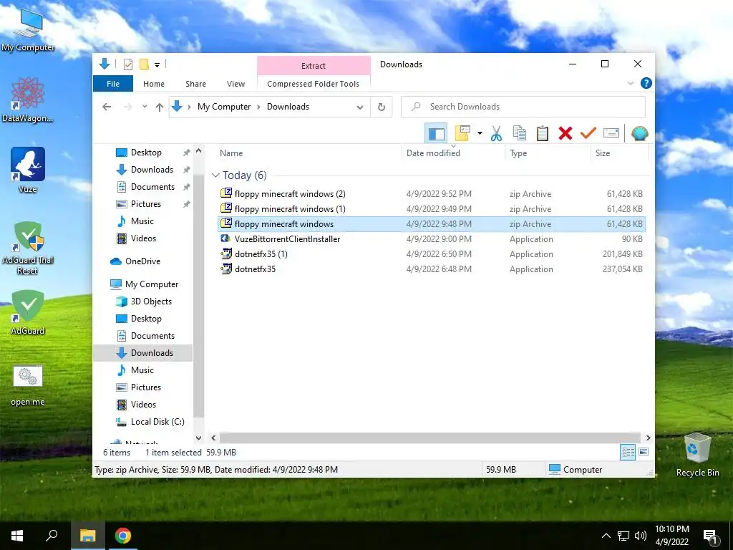
Task: Click the red X Delete icon
Action: 565,133
